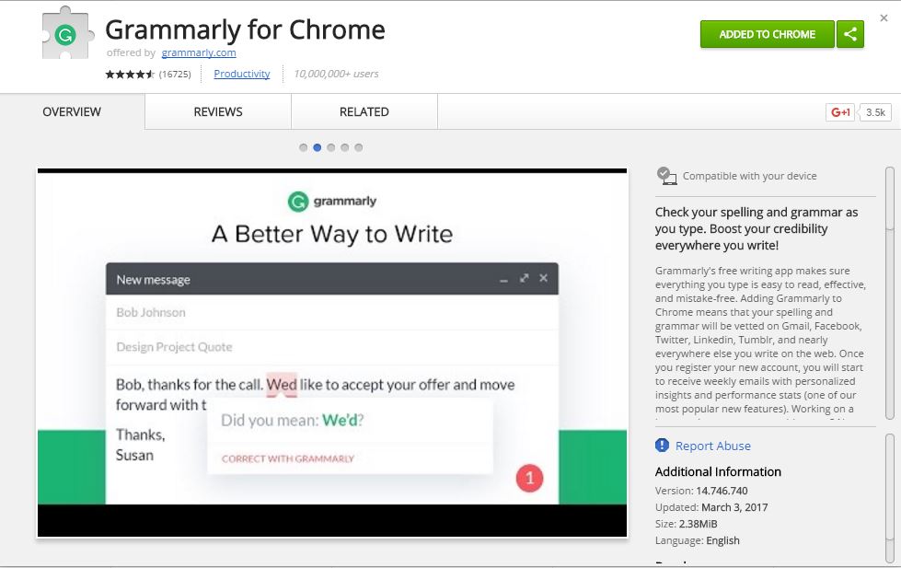
Task: Click the Design Project Quote subject field
Action: click(x=332, y=347)
